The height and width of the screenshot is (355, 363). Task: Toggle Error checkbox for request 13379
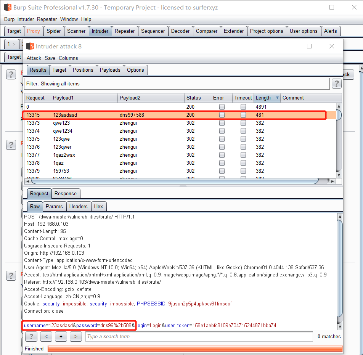(222, 171)
